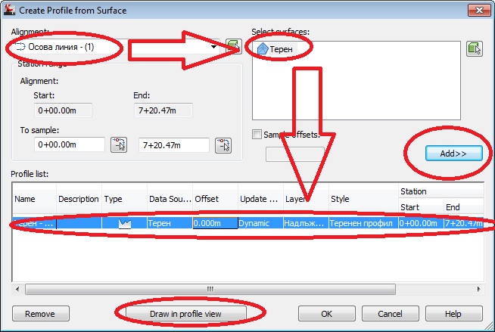Select the Терен surface in the list
Viewport: 495px width, 332px height.
pyautogui.click(x=275, y=49)
